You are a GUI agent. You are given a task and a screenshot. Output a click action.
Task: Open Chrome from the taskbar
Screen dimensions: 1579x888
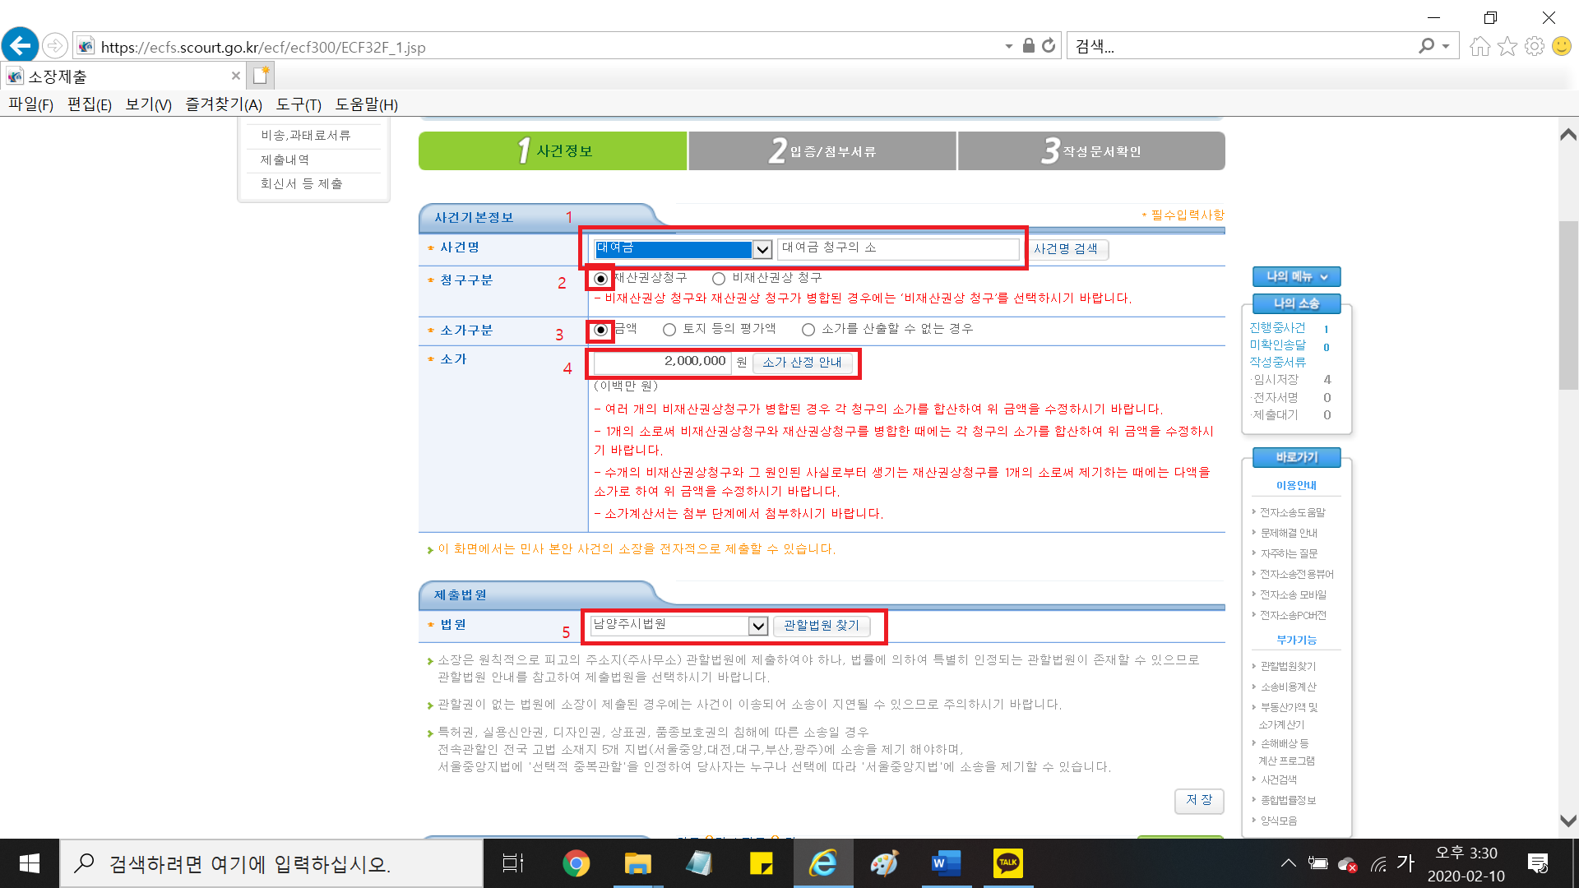(576, 863)
